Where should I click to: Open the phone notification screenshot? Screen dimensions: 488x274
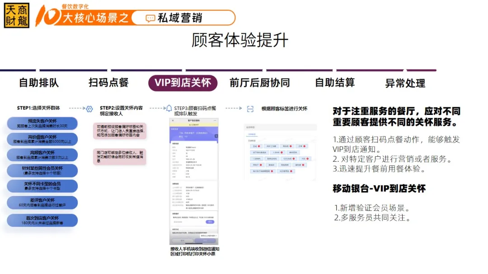pyautogui.click(x=194, y=182)
